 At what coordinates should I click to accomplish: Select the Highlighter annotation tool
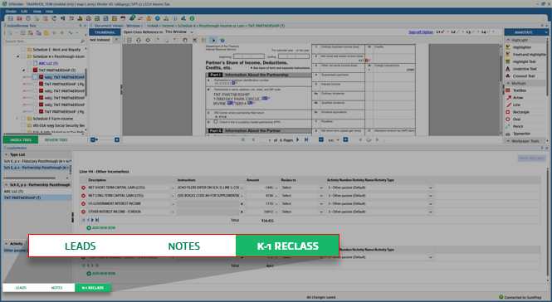[522, 47]
